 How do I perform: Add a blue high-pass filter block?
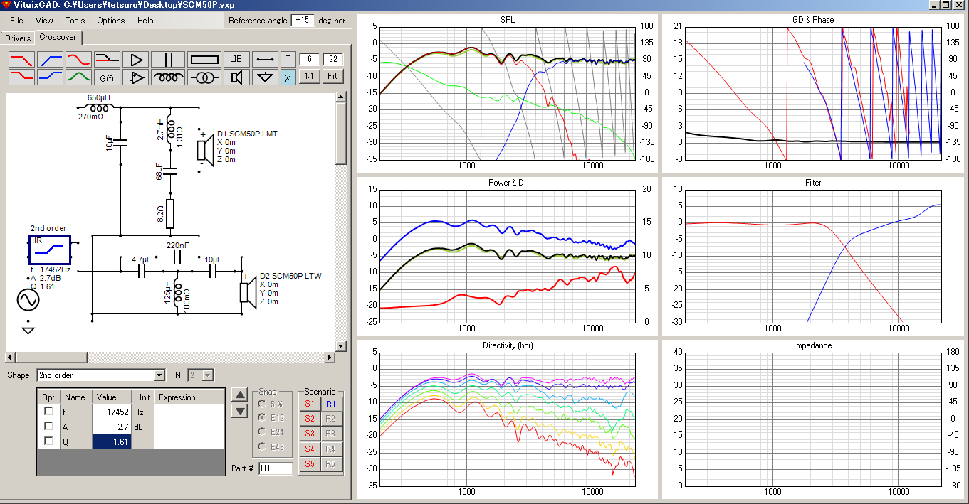50,59
